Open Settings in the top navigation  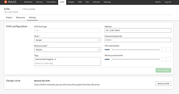tap(107, 2)
